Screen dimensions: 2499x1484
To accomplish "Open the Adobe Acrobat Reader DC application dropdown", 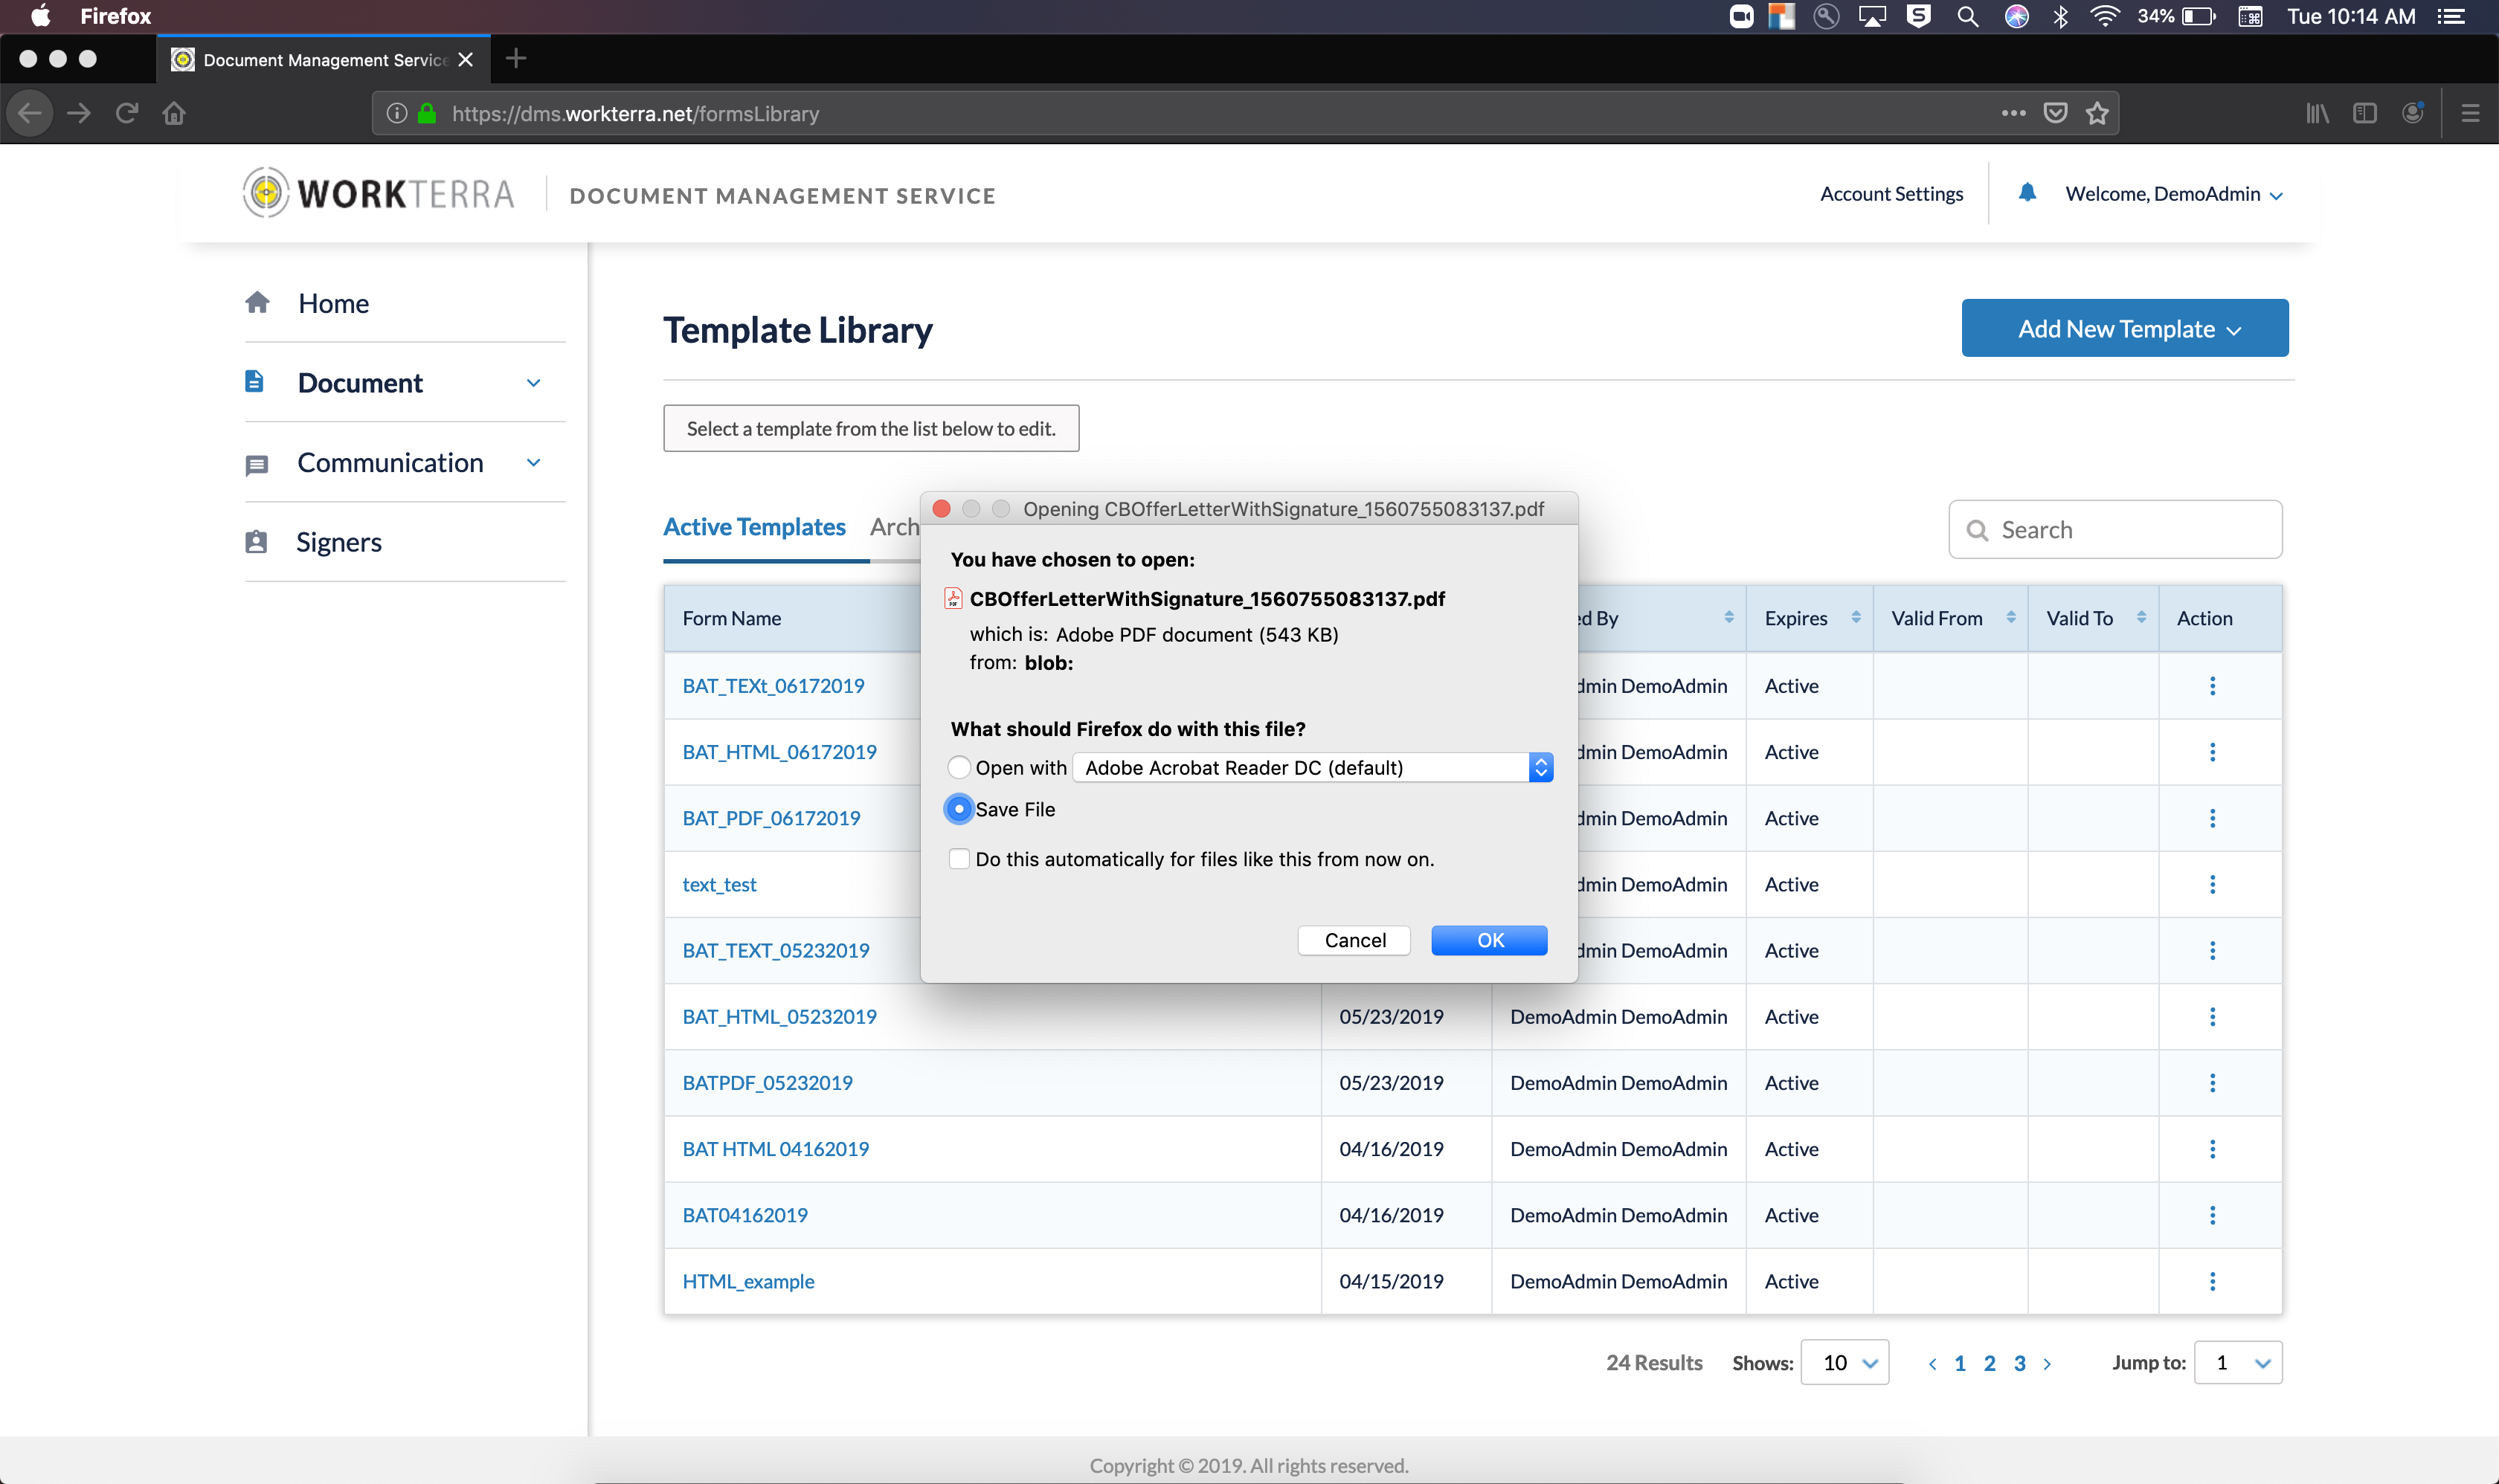I will click(x=1313, y=767).
